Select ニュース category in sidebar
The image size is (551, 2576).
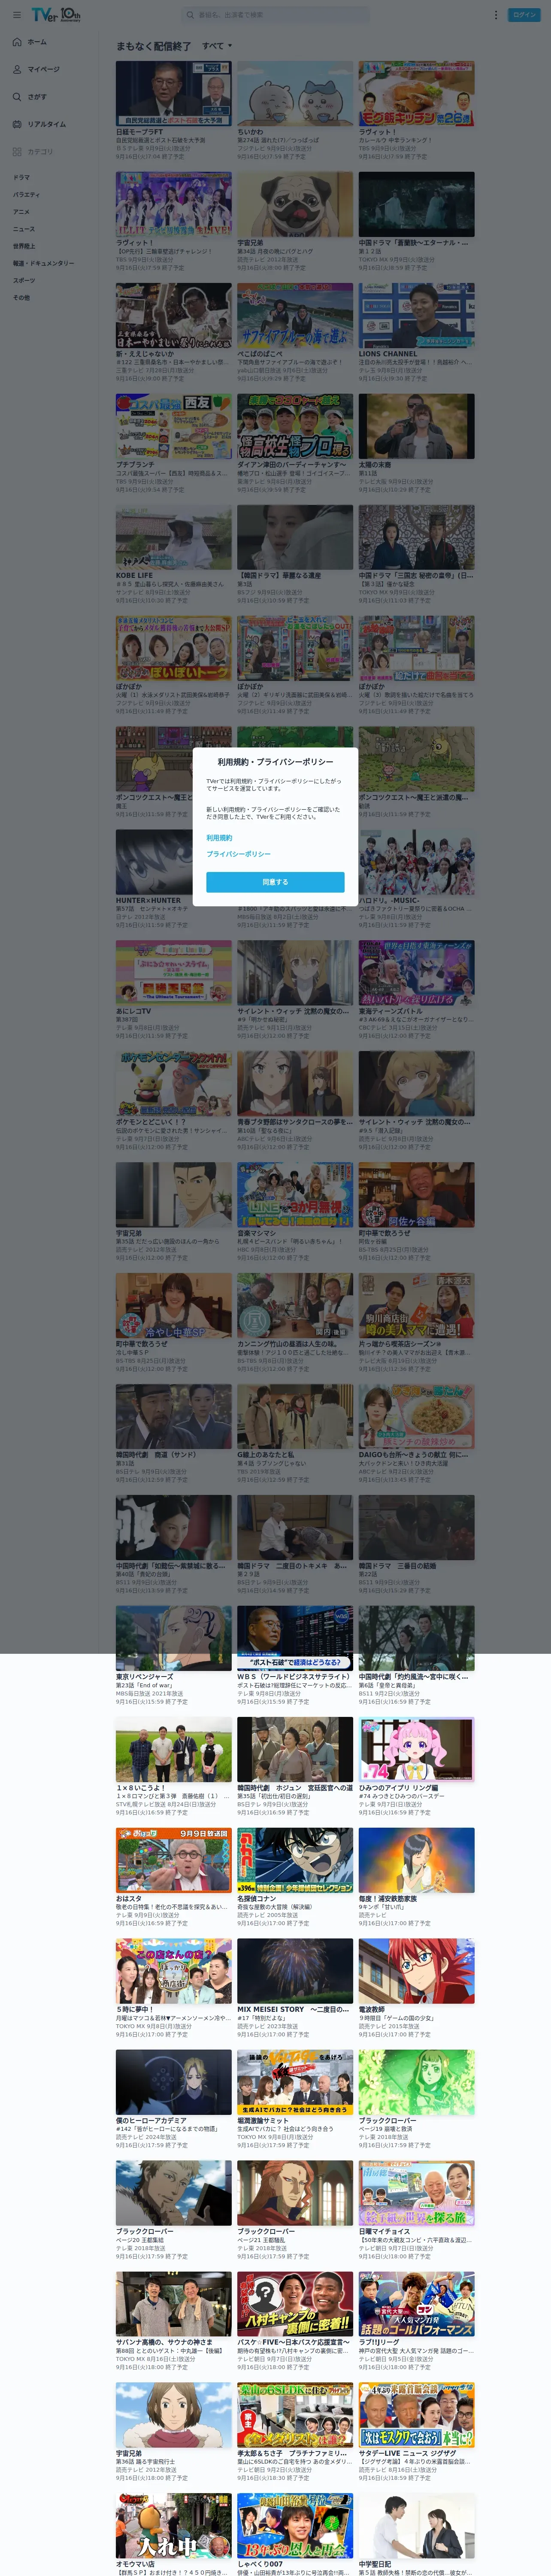(x=23, y=229)
